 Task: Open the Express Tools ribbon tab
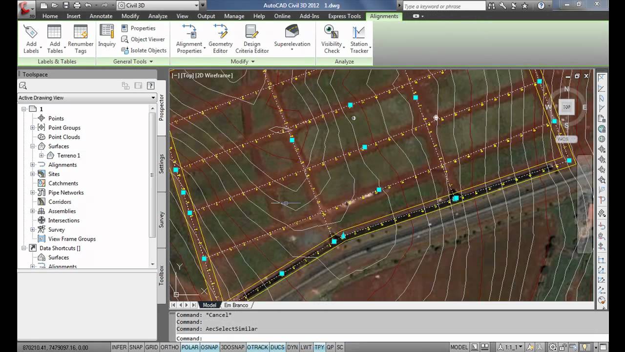pos(345,16)
